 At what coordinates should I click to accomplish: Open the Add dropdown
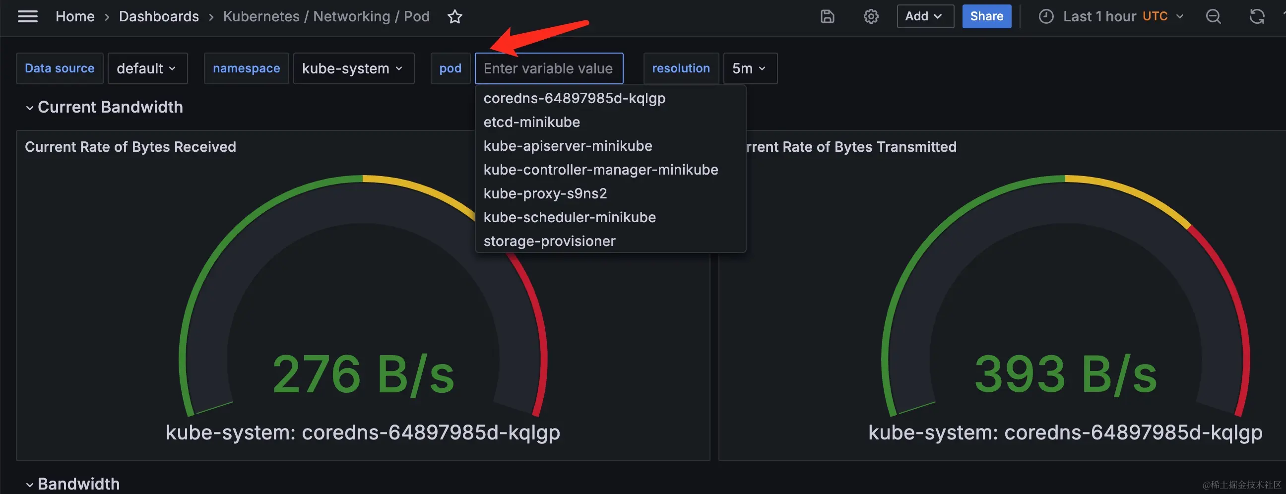click(925, 16)
